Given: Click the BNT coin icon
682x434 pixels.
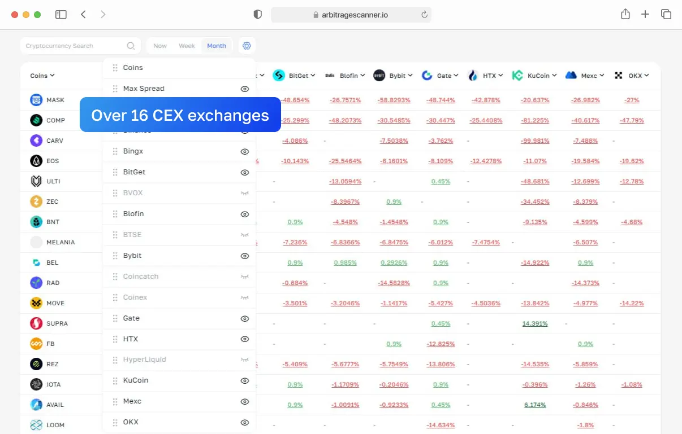Looking at the screenshot, I should (x=36, y=222).
